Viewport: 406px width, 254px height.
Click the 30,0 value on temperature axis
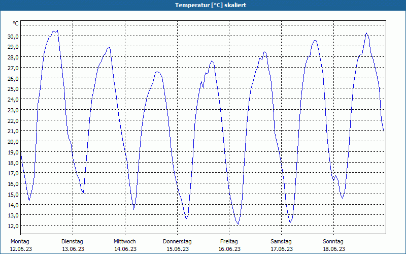13,36
